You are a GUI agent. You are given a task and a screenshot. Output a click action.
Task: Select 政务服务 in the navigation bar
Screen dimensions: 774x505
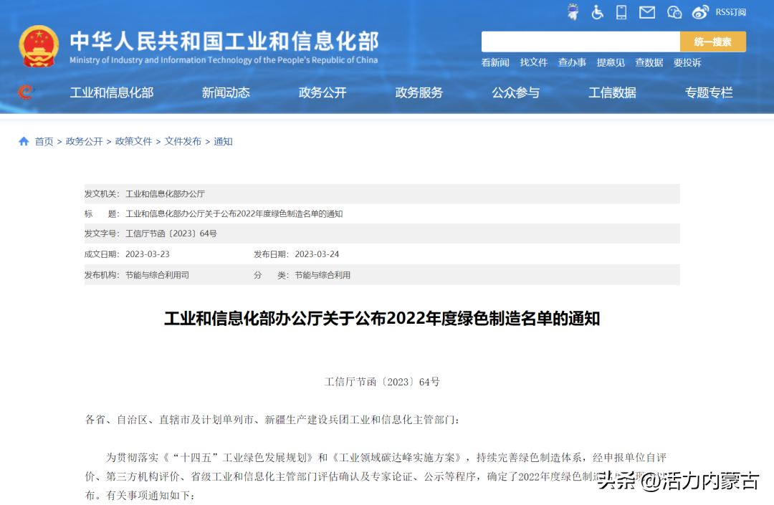419,92
